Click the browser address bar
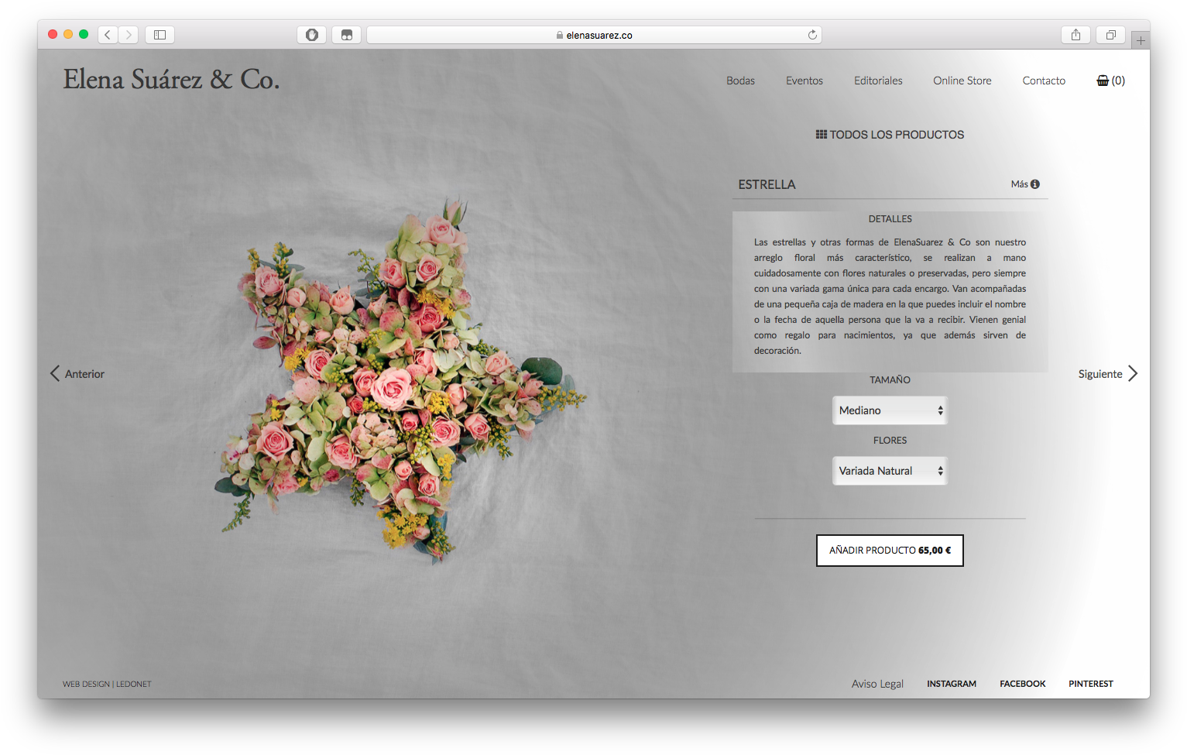 [x=593, y=34]
